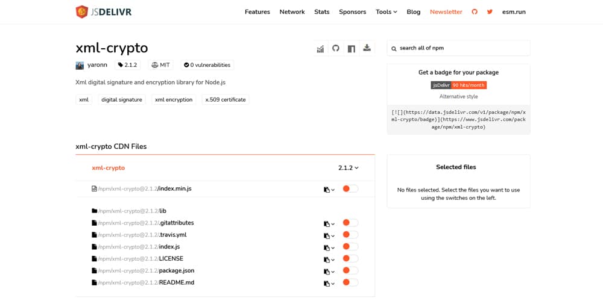
Task: Open copy options dropdown for LICENSE
Action: point(329,259)
